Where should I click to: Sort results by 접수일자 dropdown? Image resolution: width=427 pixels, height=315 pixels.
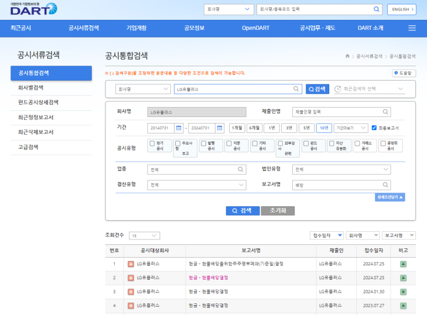[326, 236]
